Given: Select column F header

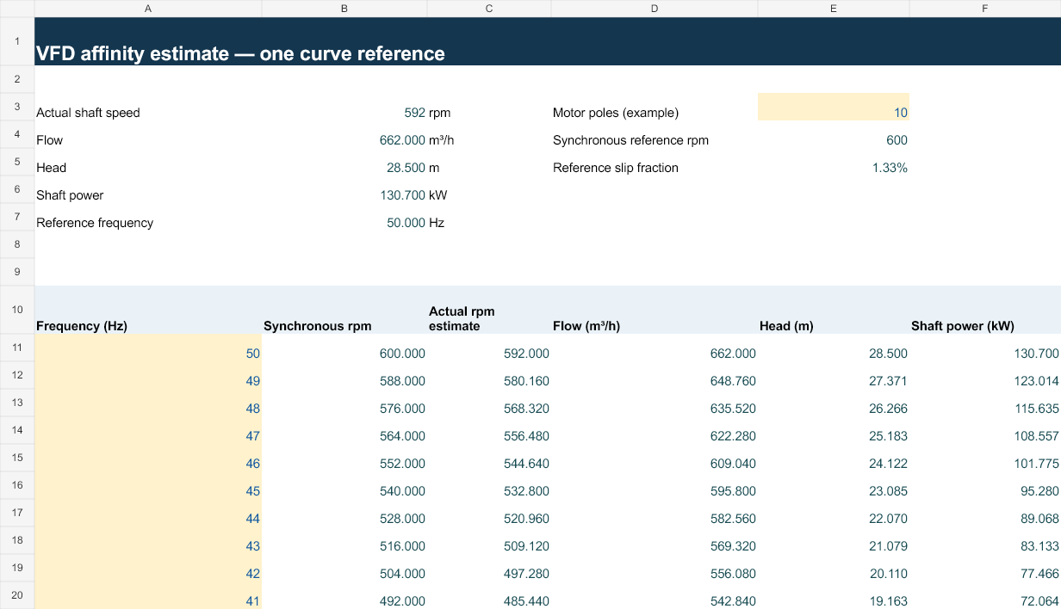Looking at the screenshot, I should (x=985, y=9).
